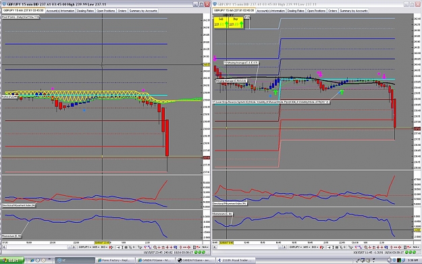Click left chart scroll-right arrow button
Screen dimensions: 422x264
(74, 247)
